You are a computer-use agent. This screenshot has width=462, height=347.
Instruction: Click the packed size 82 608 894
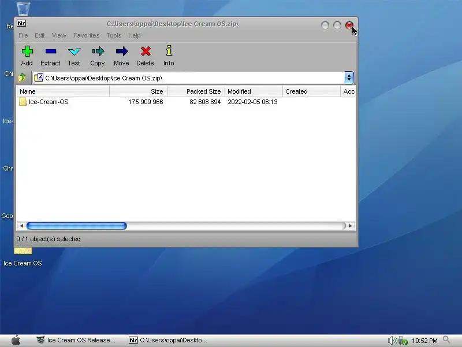pos(205,102)
